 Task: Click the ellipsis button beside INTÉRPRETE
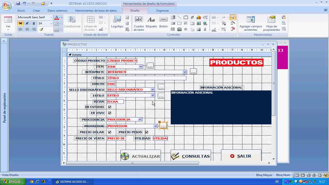click(x=193, y=72)
